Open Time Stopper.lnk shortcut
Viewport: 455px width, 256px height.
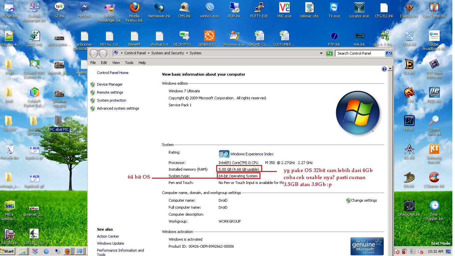click(x=434, y=211)
